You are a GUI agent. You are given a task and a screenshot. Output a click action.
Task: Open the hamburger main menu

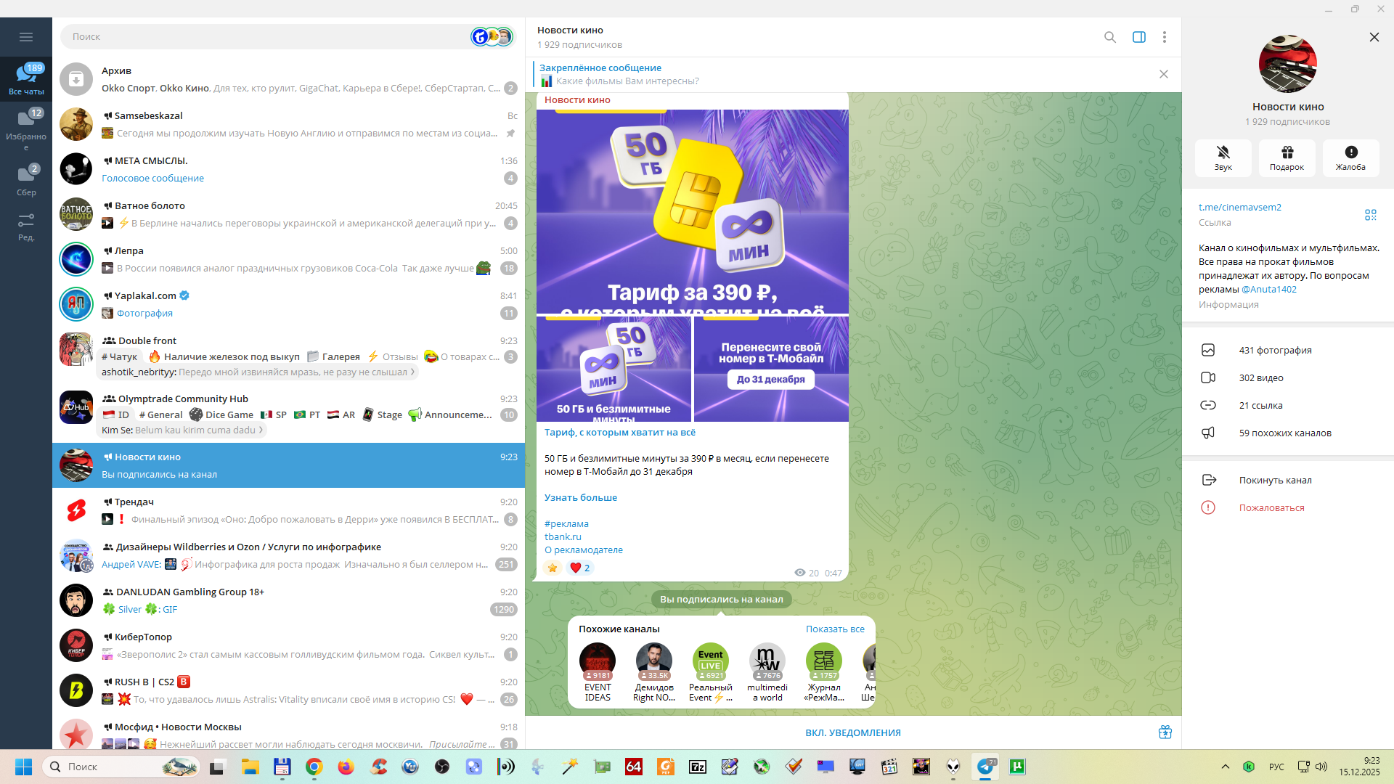[x=26, y=37]
